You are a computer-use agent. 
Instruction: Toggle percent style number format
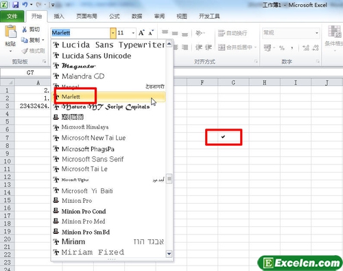282,48
